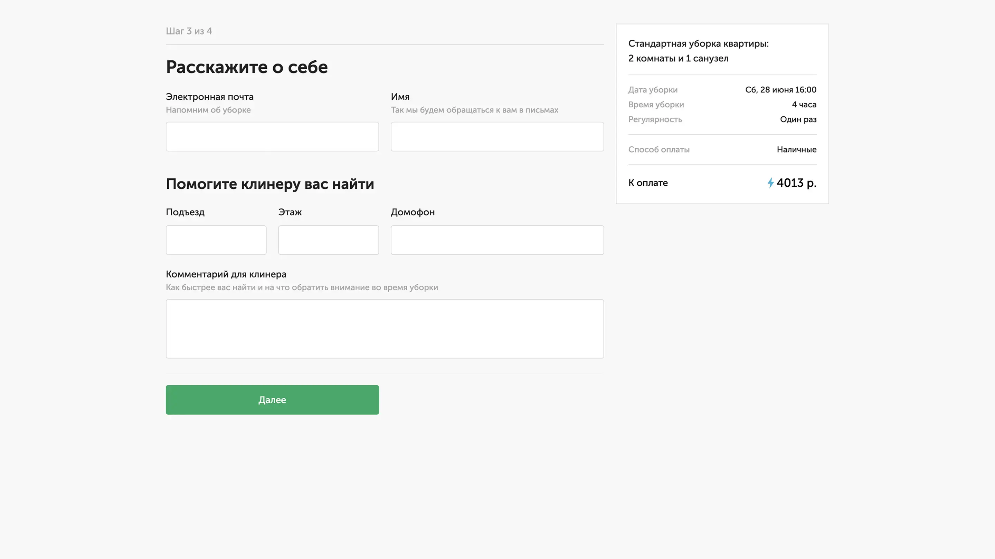
Task: Click the 'Помогите клинеру вас найти' heading
Action: coord(269,184)
